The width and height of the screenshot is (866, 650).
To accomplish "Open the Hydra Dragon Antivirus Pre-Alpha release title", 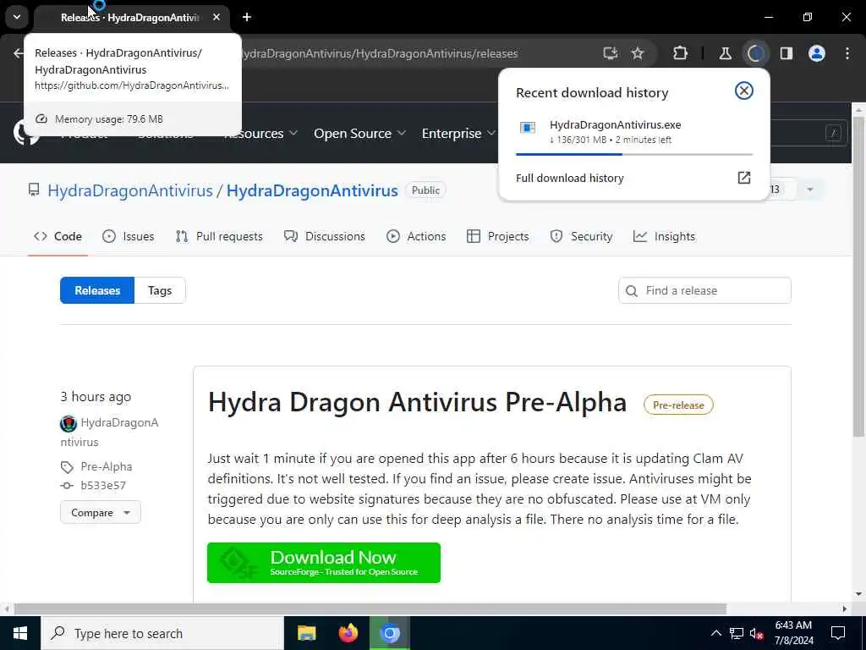I will tap(417, 402).
